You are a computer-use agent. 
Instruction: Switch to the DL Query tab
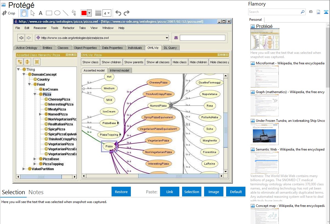(170, 48)
